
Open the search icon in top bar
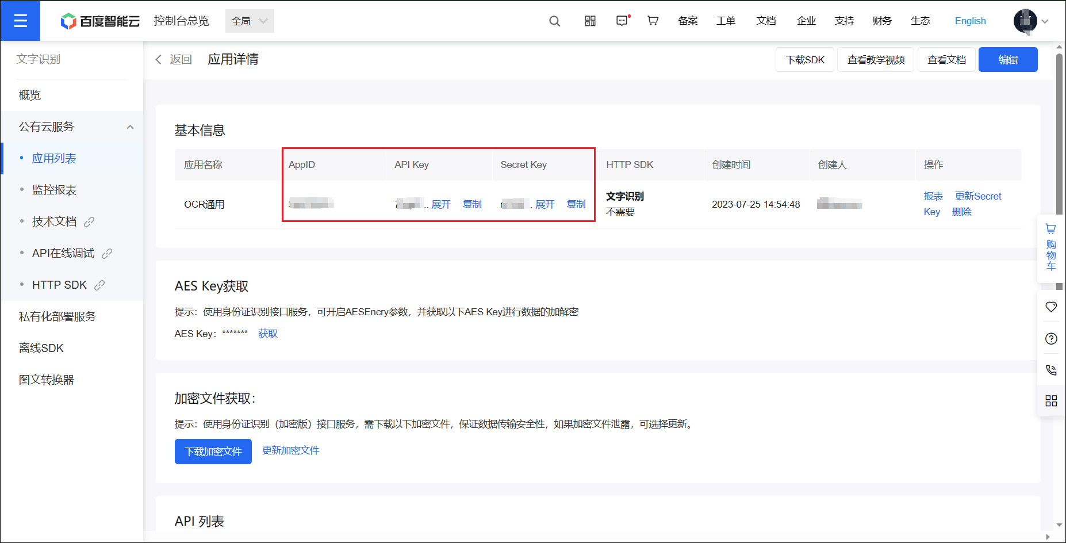point(554,21)
